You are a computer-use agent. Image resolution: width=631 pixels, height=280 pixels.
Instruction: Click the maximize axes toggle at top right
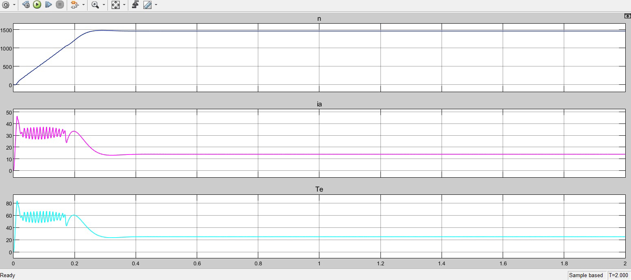point(627,16)
